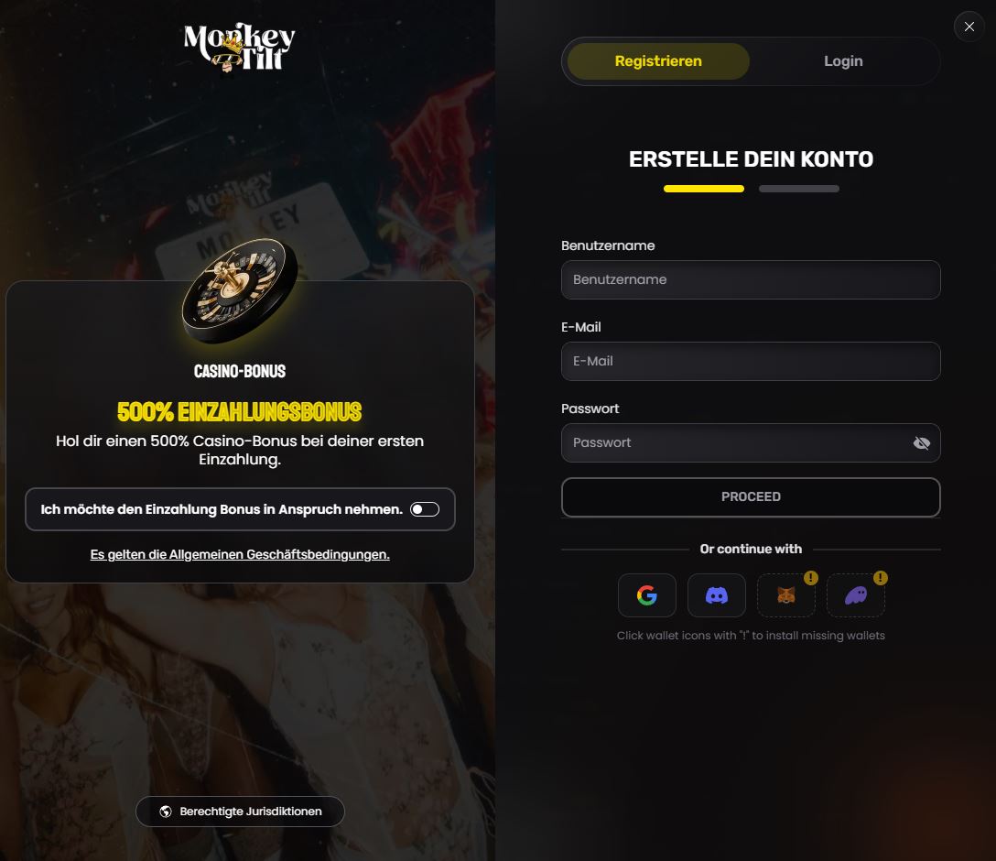
Task: Switch to the Registrieren tab
Action: pyautogui.click(x=658, y=61)
